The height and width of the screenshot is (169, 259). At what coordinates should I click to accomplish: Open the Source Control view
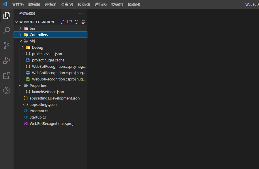(x=6, y=46)
